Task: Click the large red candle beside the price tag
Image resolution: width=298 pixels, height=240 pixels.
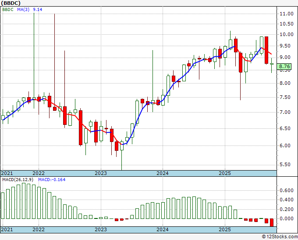Action: tap(266, 50)
